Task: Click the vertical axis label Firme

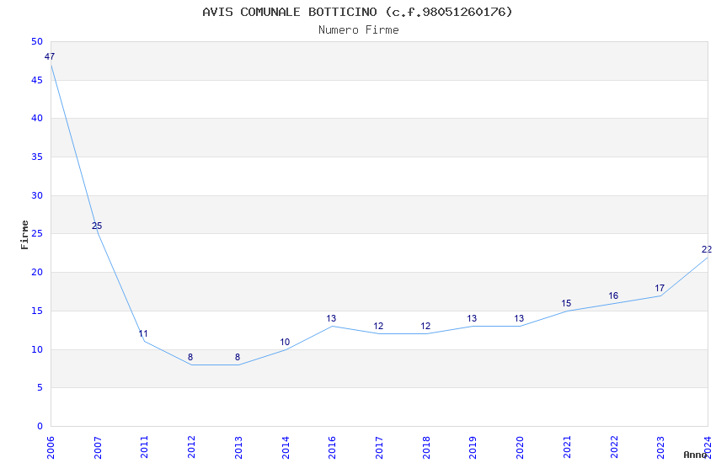Action: point(24,235)
